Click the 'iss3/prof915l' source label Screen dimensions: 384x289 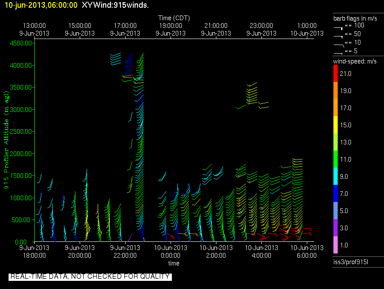click(351, 262)
